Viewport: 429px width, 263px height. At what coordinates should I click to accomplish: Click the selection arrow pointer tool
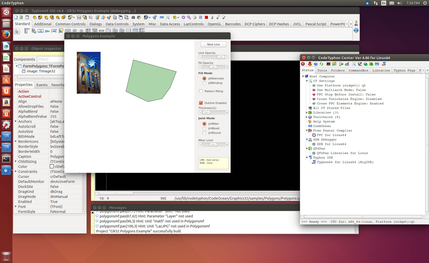(17, 31)
